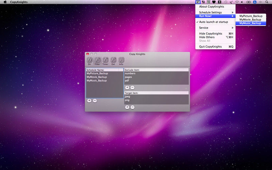272x170 pixels.
Task: Open the volume speaker menu bar icon
Action: tap(242, 2)
